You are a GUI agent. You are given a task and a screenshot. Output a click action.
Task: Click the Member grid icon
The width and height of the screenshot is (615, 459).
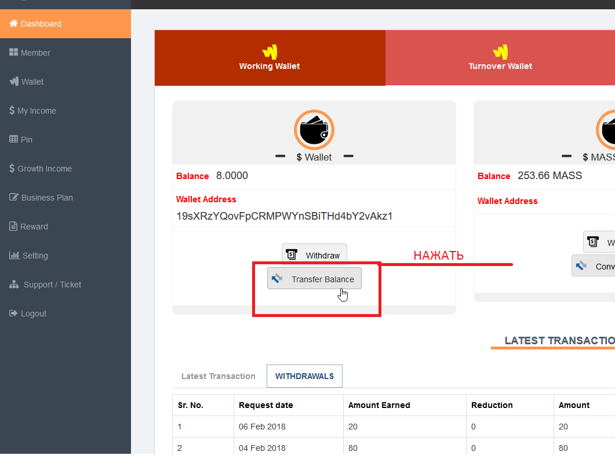[x=14, y=53]
